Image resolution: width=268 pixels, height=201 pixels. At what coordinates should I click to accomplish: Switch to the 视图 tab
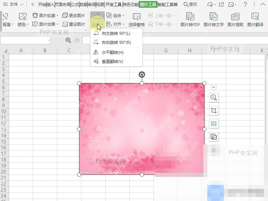[100, 4]
